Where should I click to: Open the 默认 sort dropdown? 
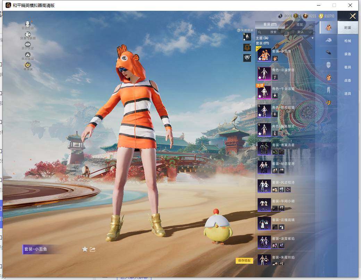tap(304, 32)
